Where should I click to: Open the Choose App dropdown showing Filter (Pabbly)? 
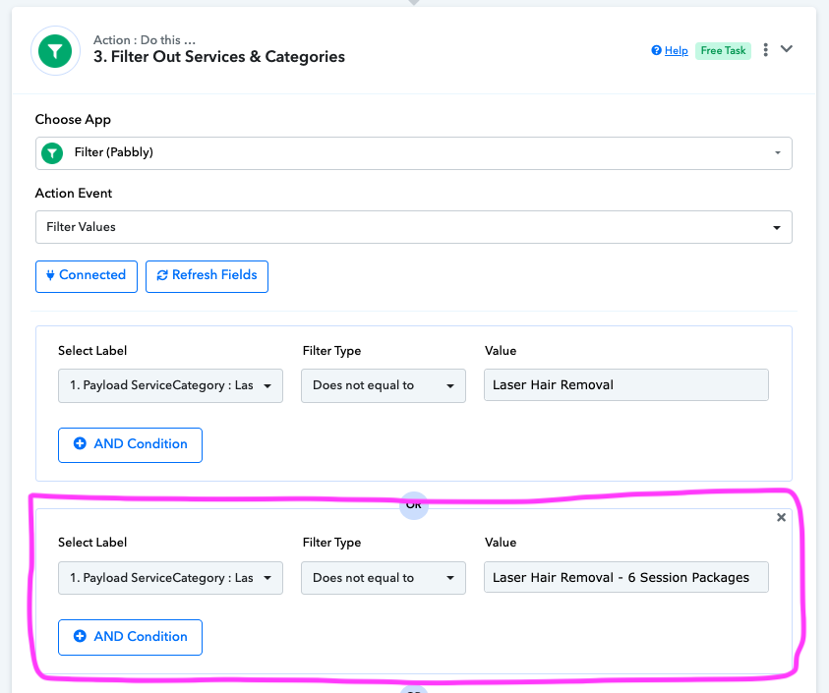click(x=413, y=152)
